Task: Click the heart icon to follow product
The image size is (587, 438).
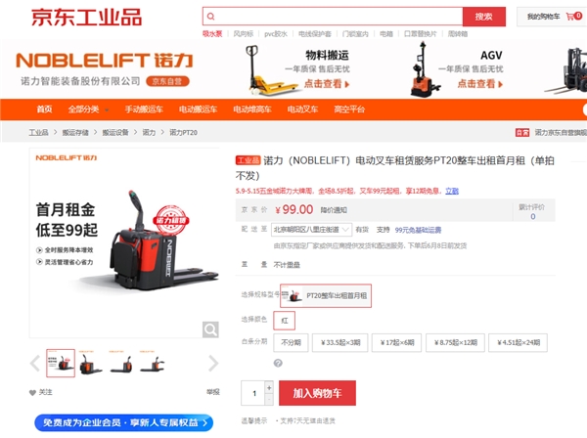Action: pos(32,392)
